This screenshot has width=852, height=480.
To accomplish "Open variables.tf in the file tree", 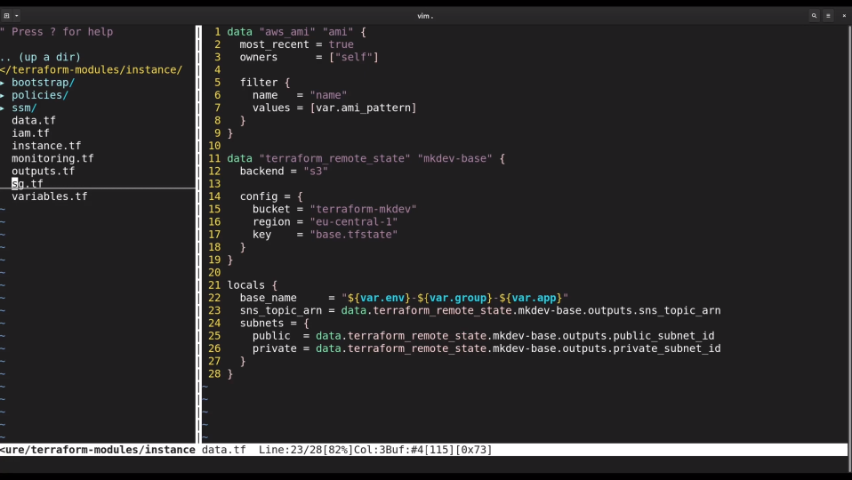I will [50, 196].
